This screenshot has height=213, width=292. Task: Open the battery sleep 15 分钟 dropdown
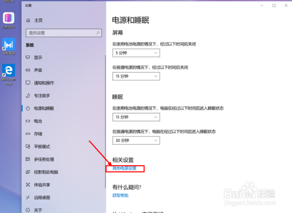coord(136,117)
